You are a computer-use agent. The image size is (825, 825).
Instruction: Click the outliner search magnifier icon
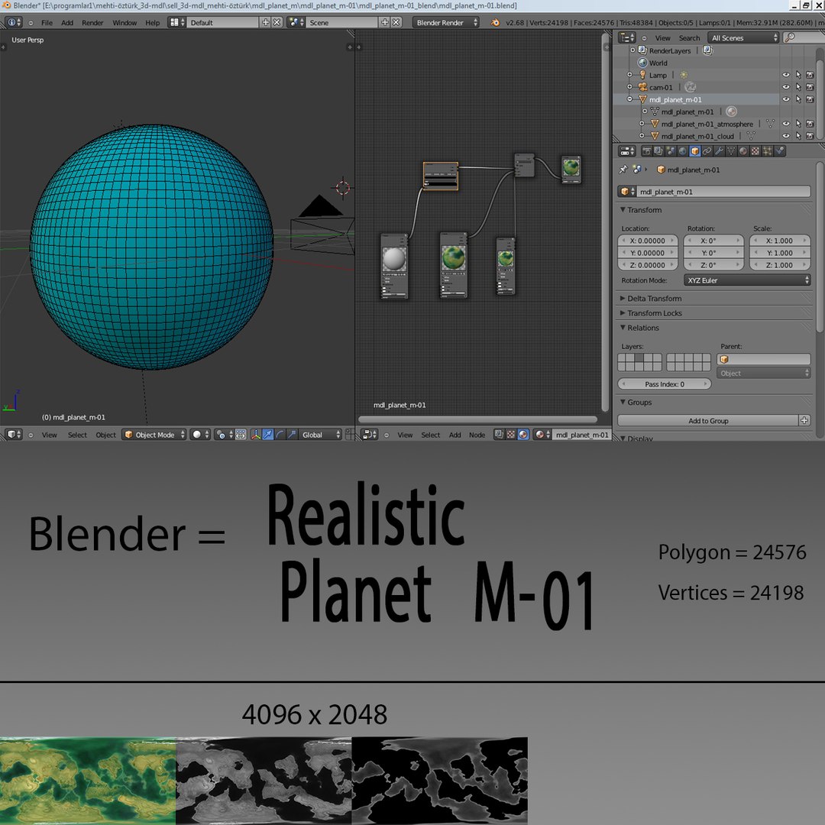pyautogui.click(x=789, y=37)
